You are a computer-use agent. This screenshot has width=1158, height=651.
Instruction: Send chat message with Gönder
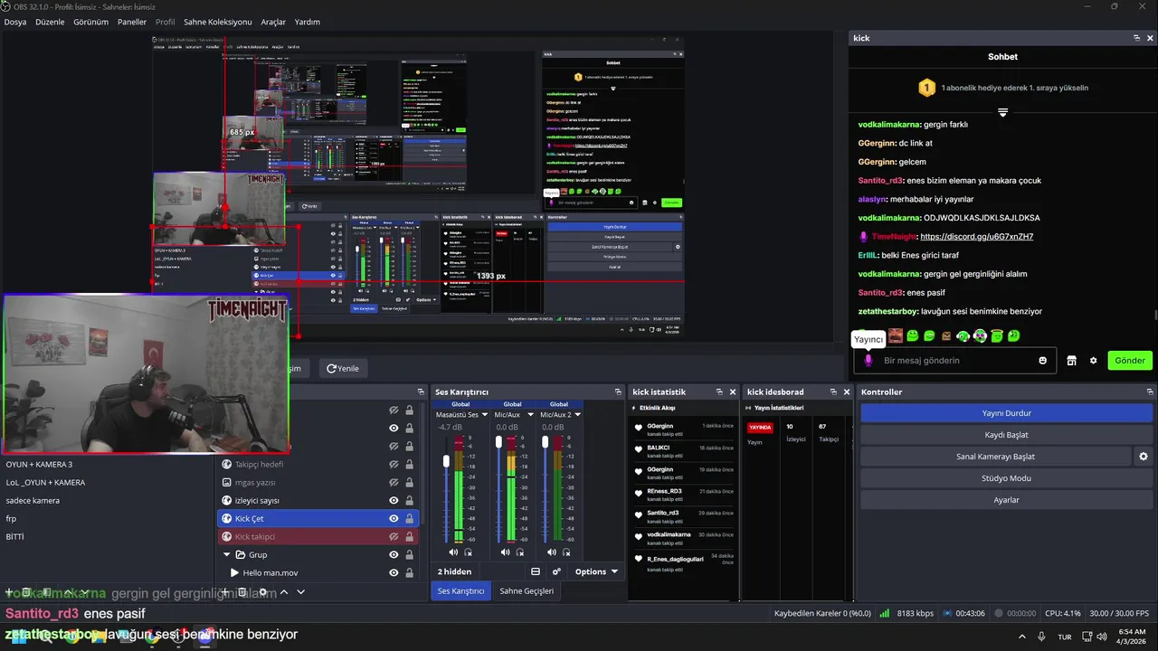point(1130,361)
